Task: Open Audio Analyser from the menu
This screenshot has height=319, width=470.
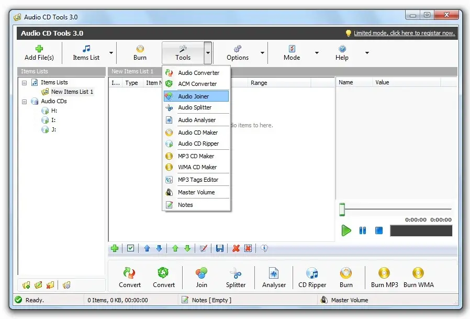Action: click(x=196, y=120)
